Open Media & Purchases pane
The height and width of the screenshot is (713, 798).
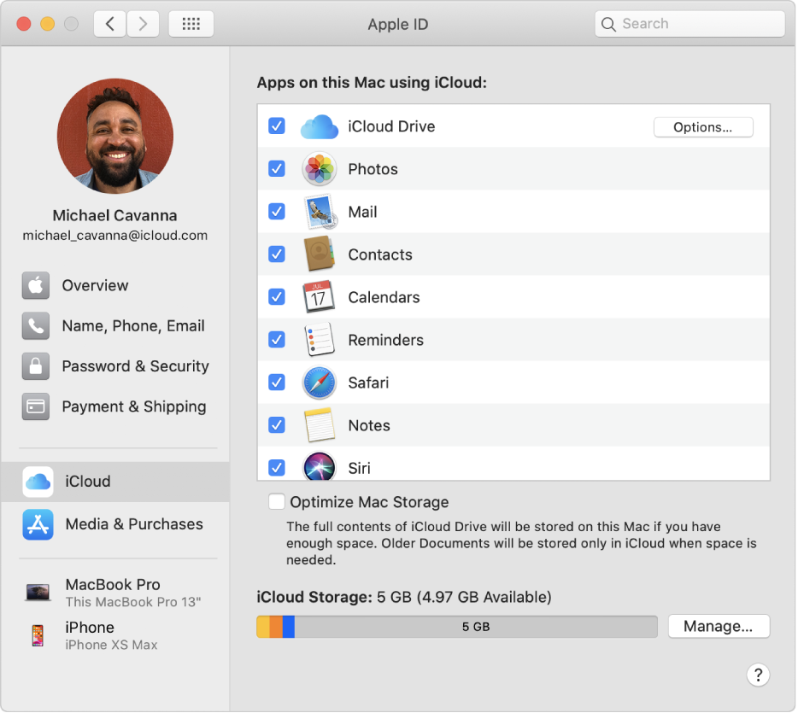tap(133, 524)
